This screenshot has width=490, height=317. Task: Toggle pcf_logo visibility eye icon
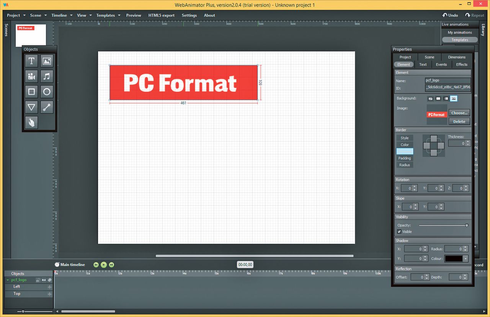[x=44, y=280]
